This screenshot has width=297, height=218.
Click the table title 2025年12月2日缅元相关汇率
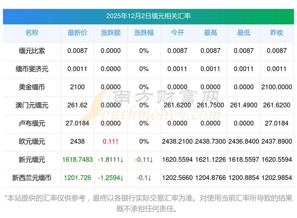(x=148, y=16)
